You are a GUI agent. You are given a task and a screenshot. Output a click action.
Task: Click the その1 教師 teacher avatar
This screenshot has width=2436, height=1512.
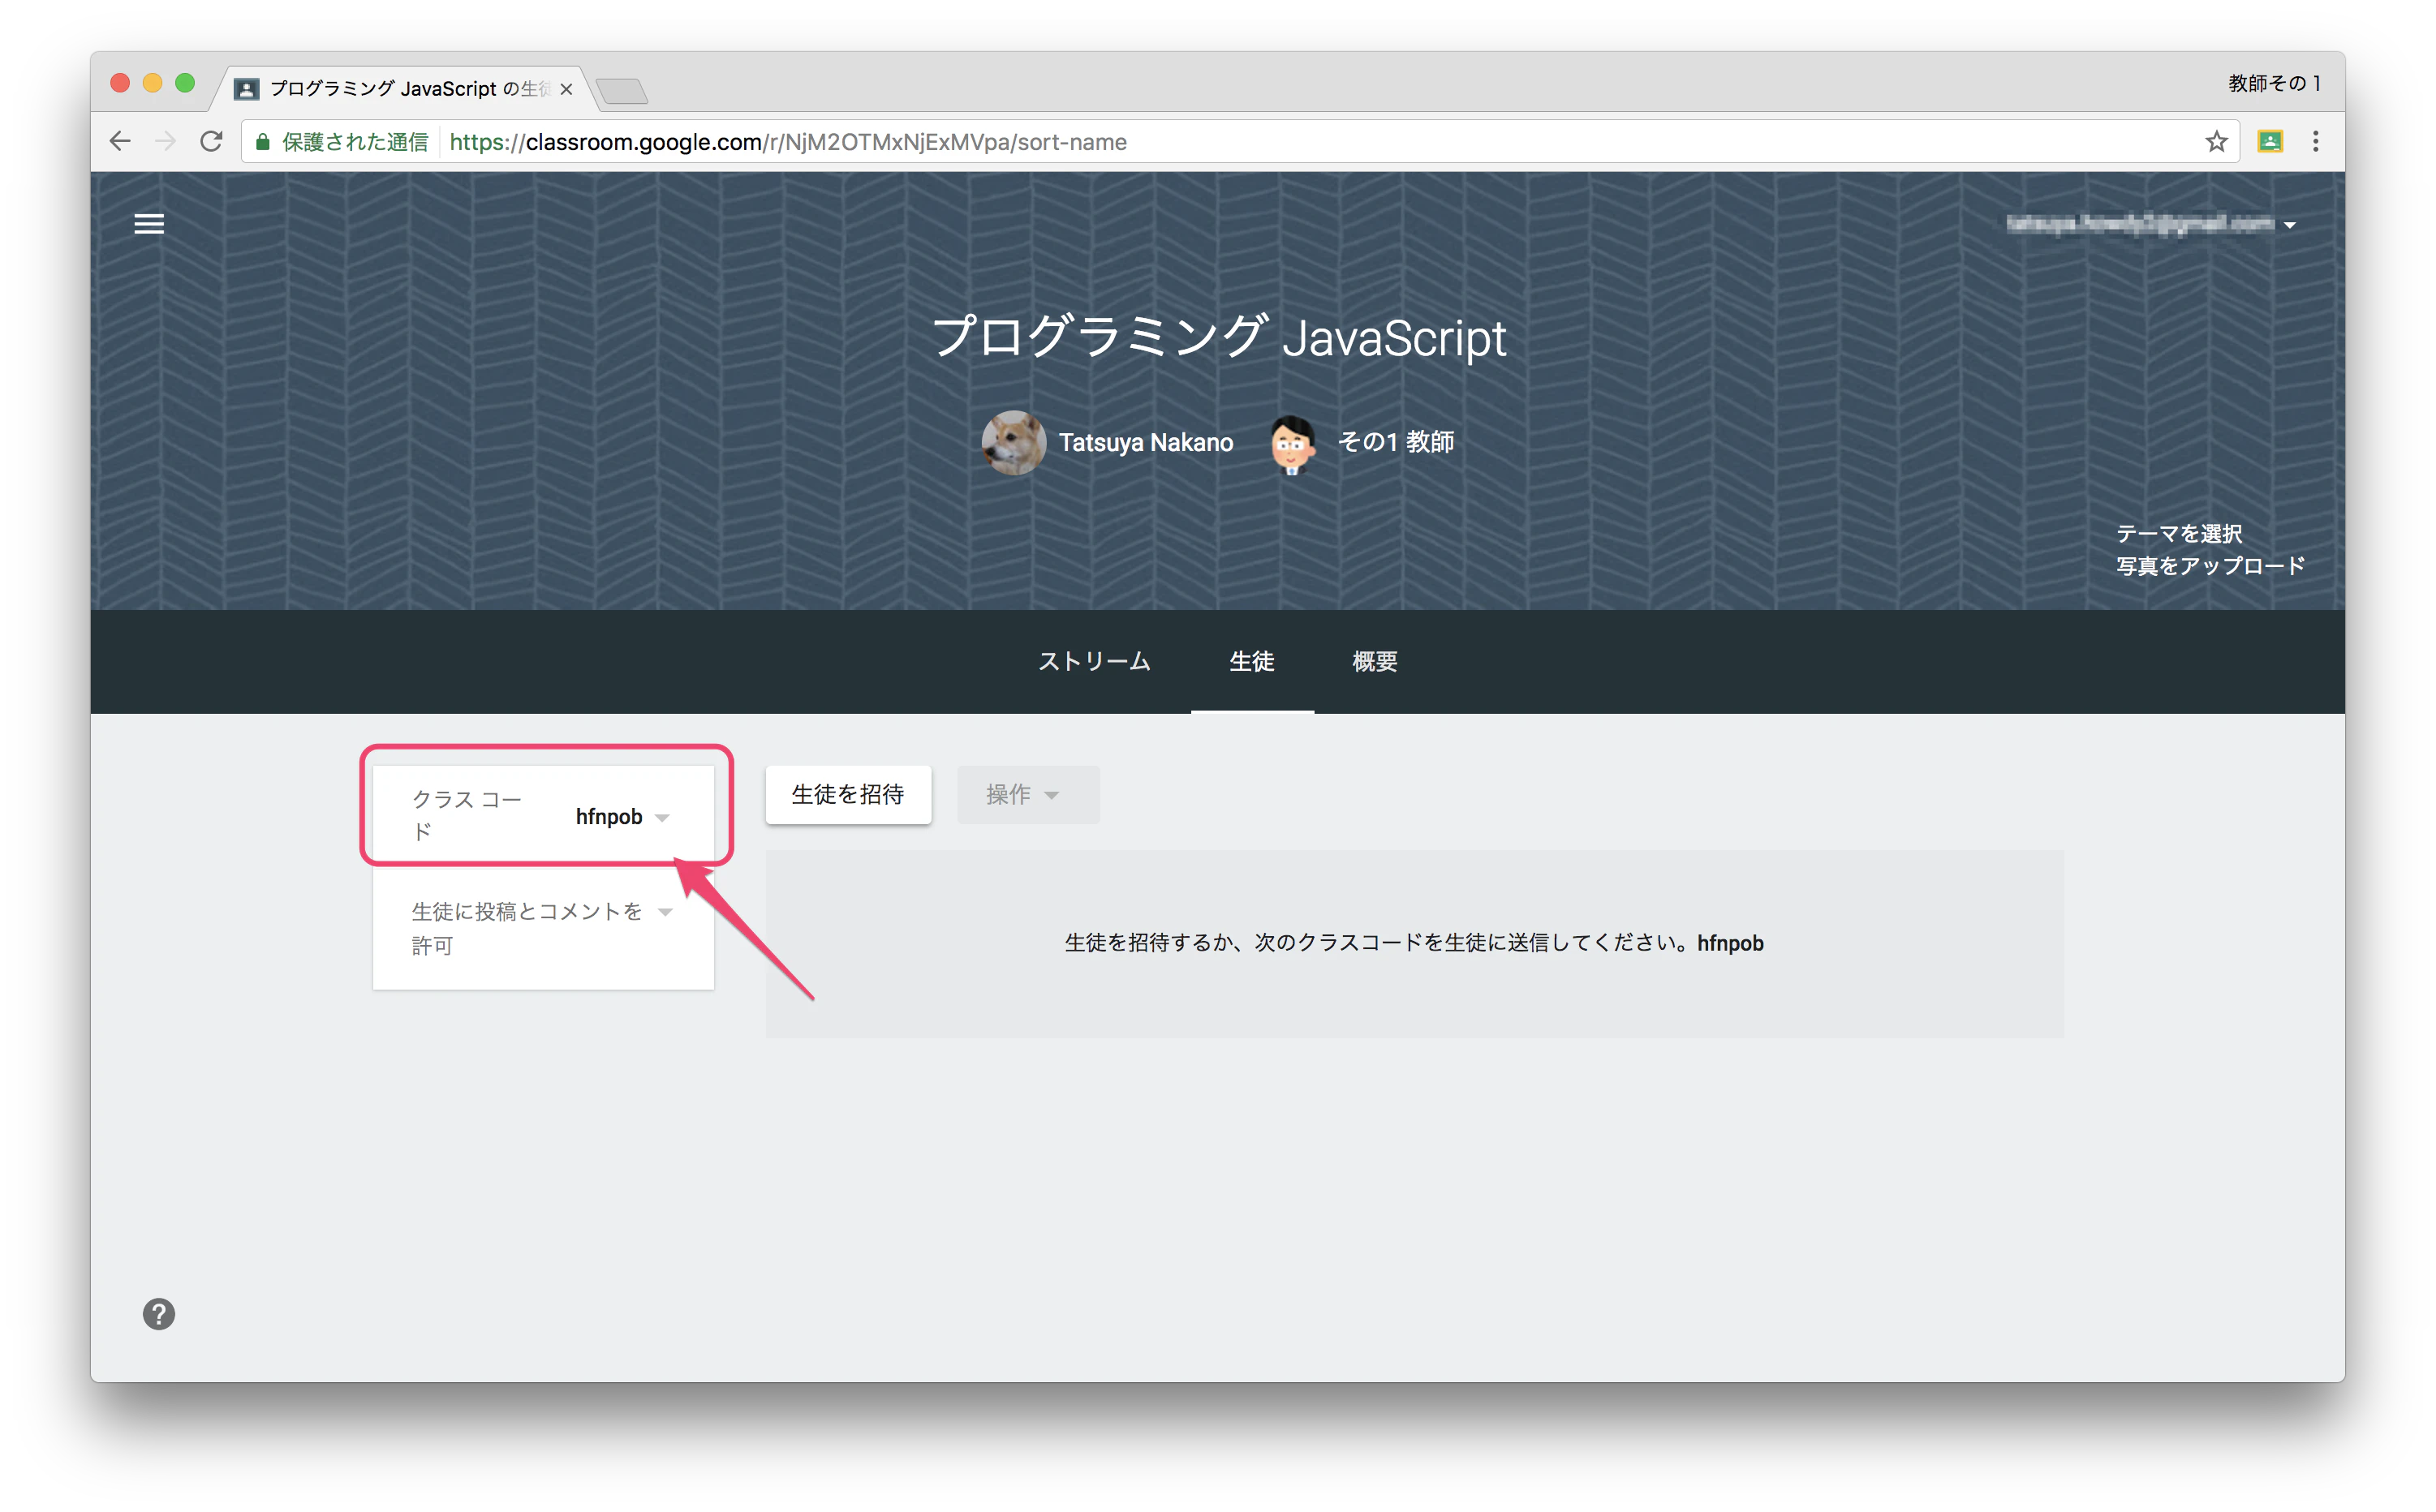pyautogui.click(x=1292, y=443)
